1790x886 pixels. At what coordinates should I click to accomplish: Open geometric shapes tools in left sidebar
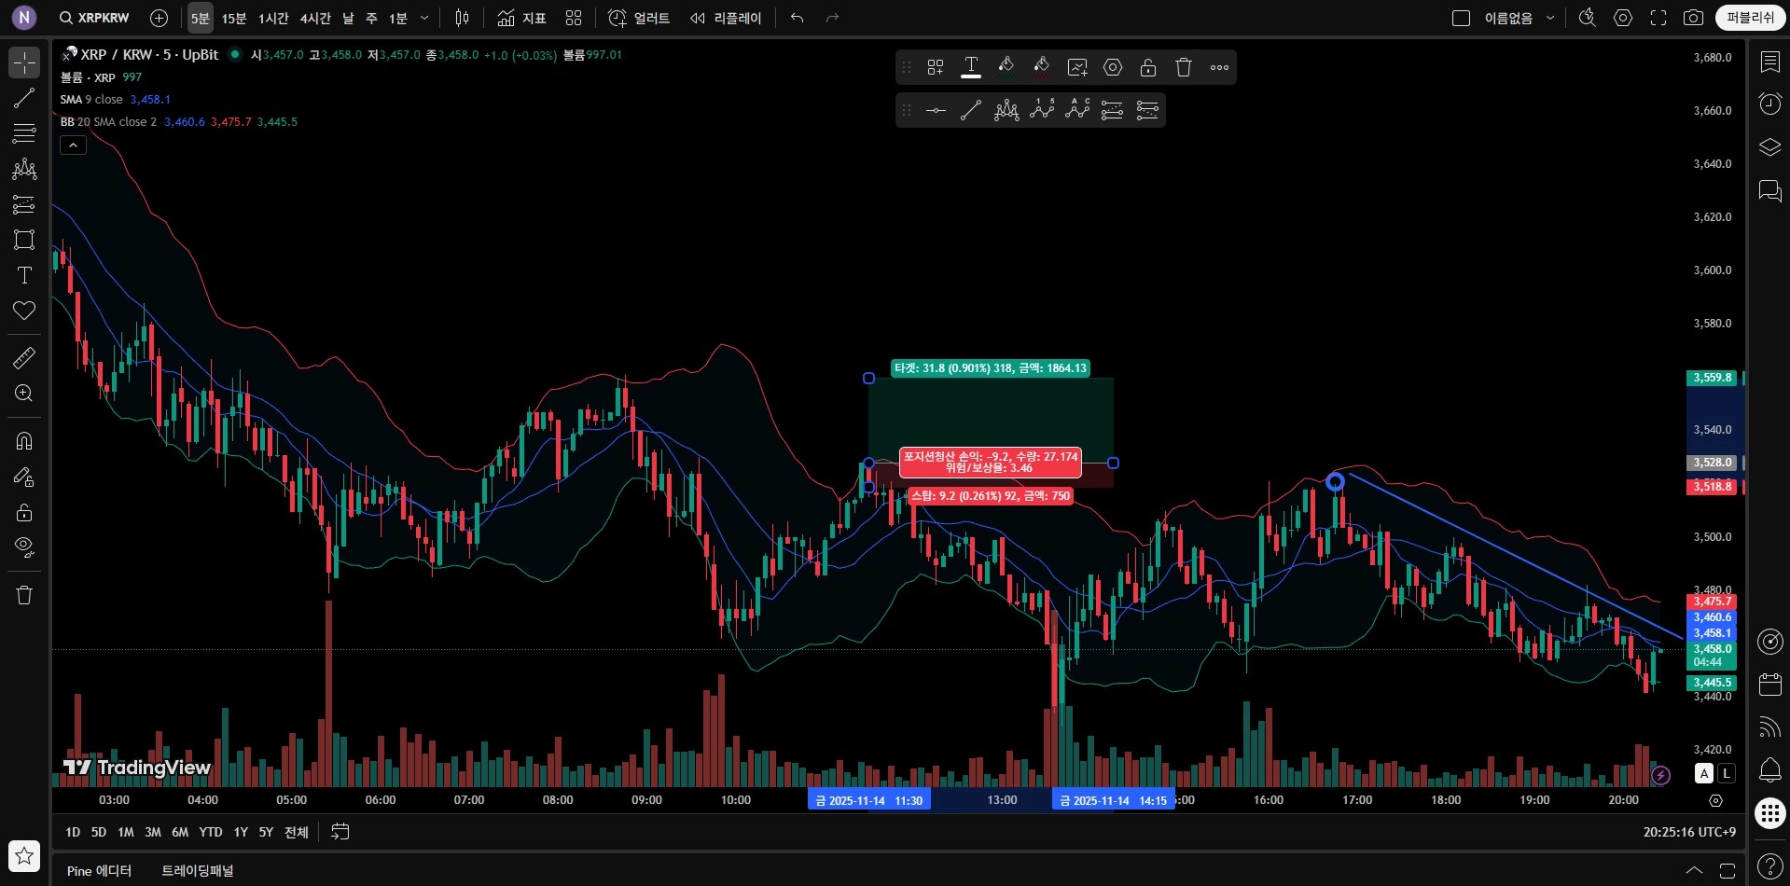coord(24,240)
